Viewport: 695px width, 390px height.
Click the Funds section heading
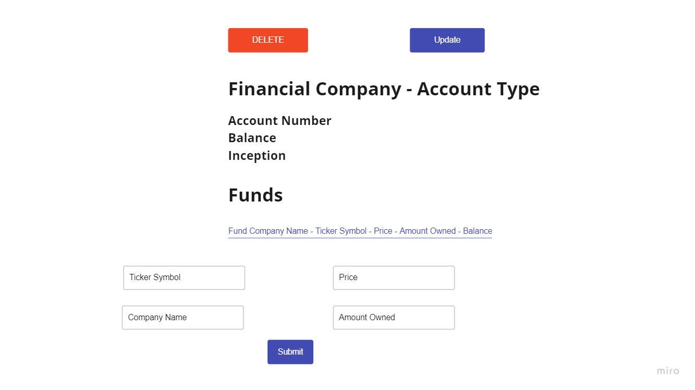[x=255, y=195]
